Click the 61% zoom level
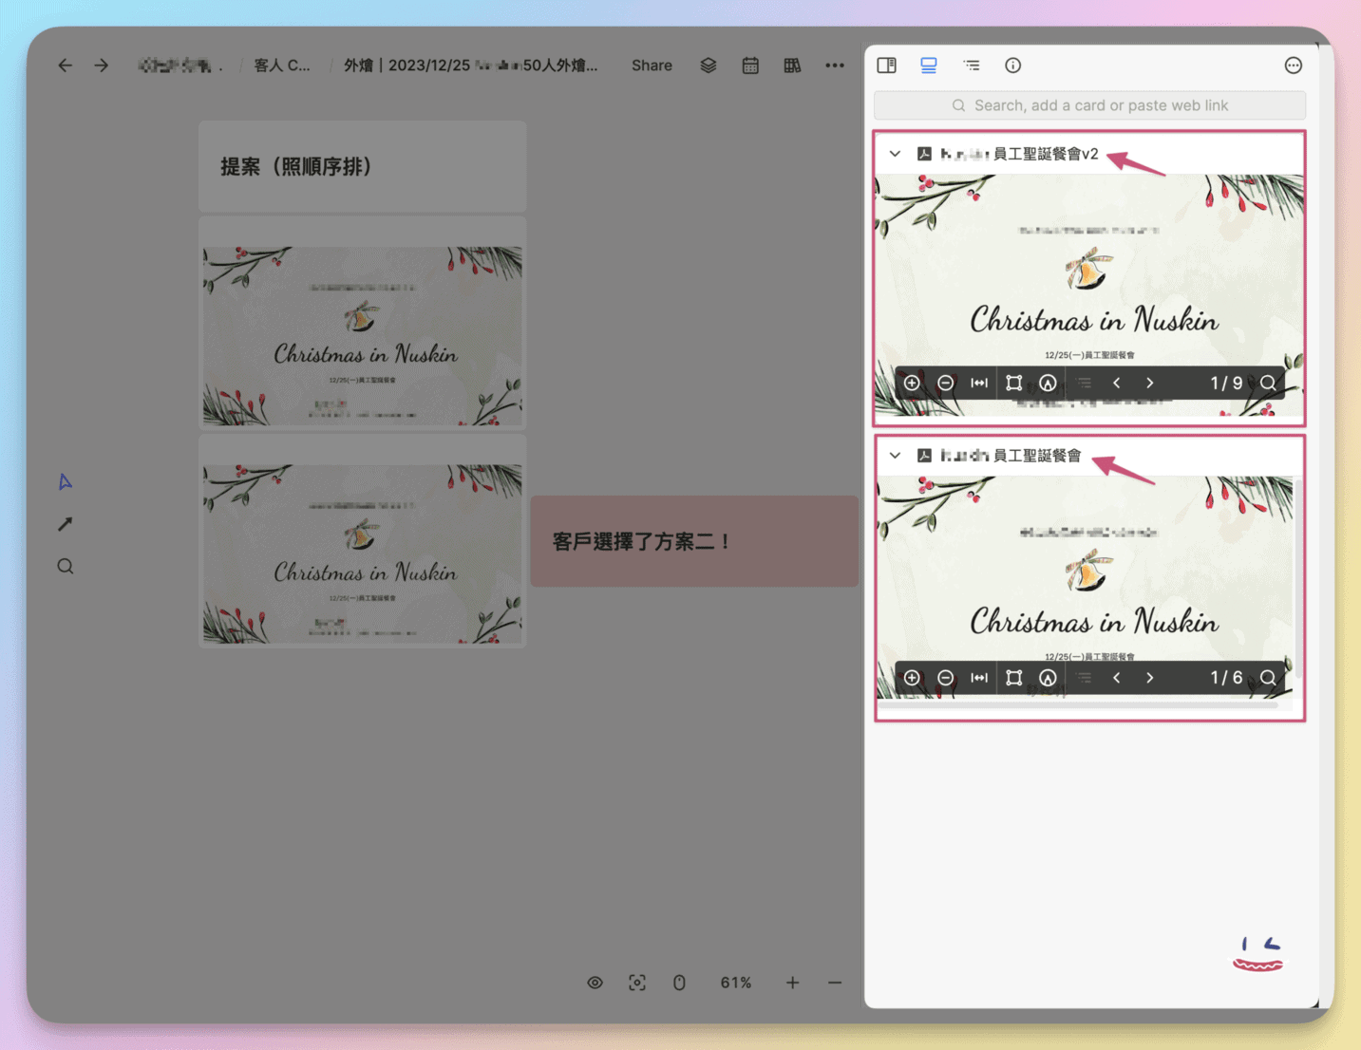 (736, 983)
